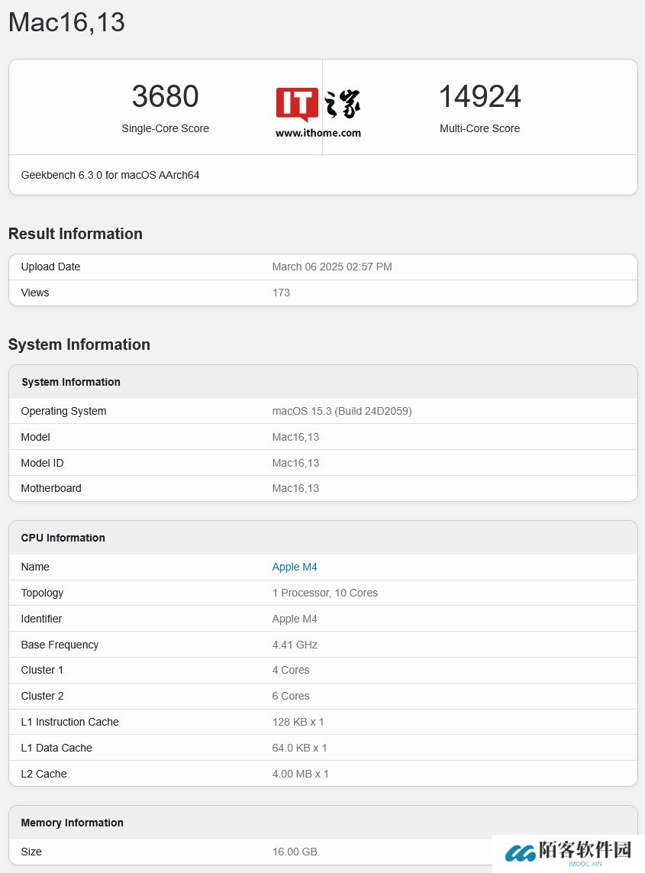Click the blue cloud logo watermark
Viewport: 645px width, 873px height.
coord(520,853)
